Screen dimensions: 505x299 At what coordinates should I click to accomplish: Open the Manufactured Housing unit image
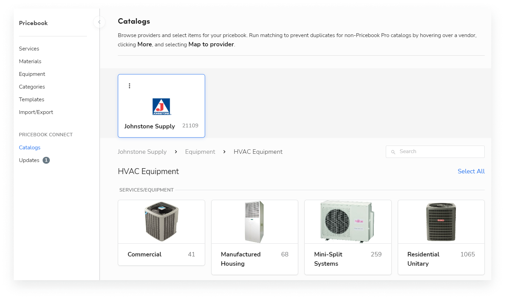click(255, 222)
